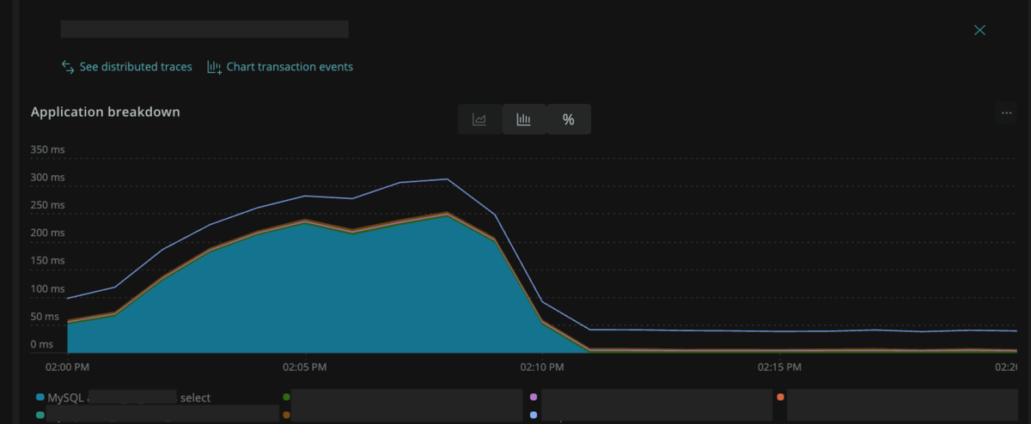Open Application breakdown more options menu

click(1006, 112)
